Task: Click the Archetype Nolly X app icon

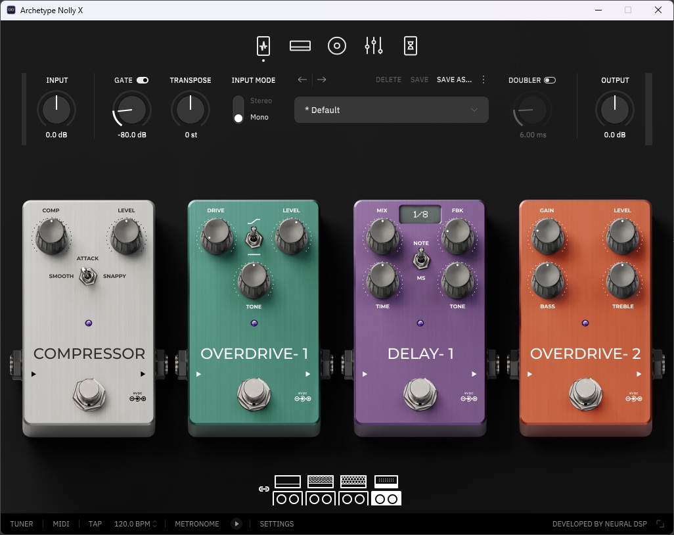Action: tap(11, 10)
